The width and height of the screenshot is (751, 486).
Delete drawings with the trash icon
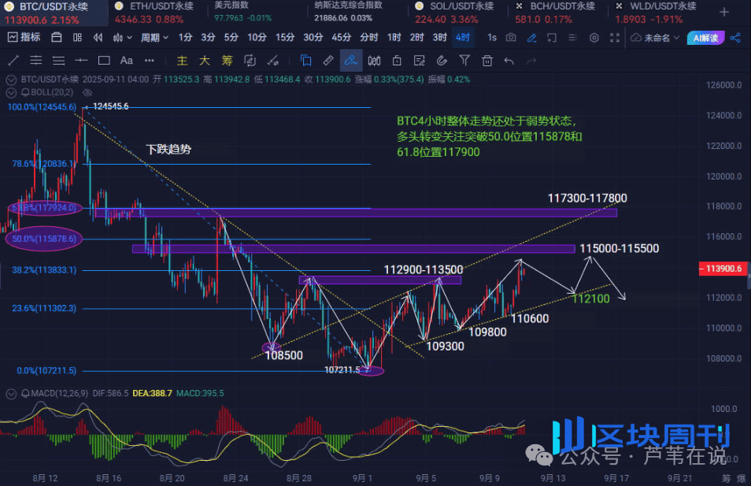coord(487,61)
